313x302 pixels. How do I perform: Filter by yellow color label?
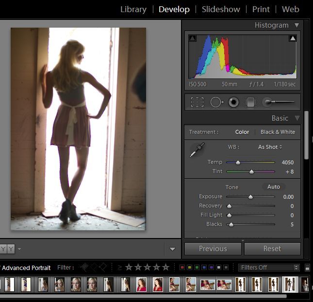coord(189,267)
